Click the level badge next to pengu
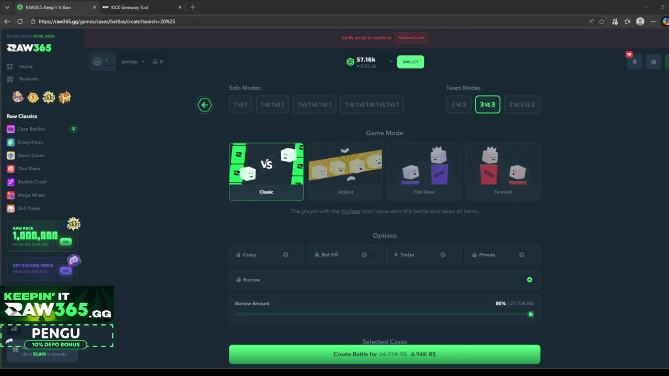 point(97,62)
